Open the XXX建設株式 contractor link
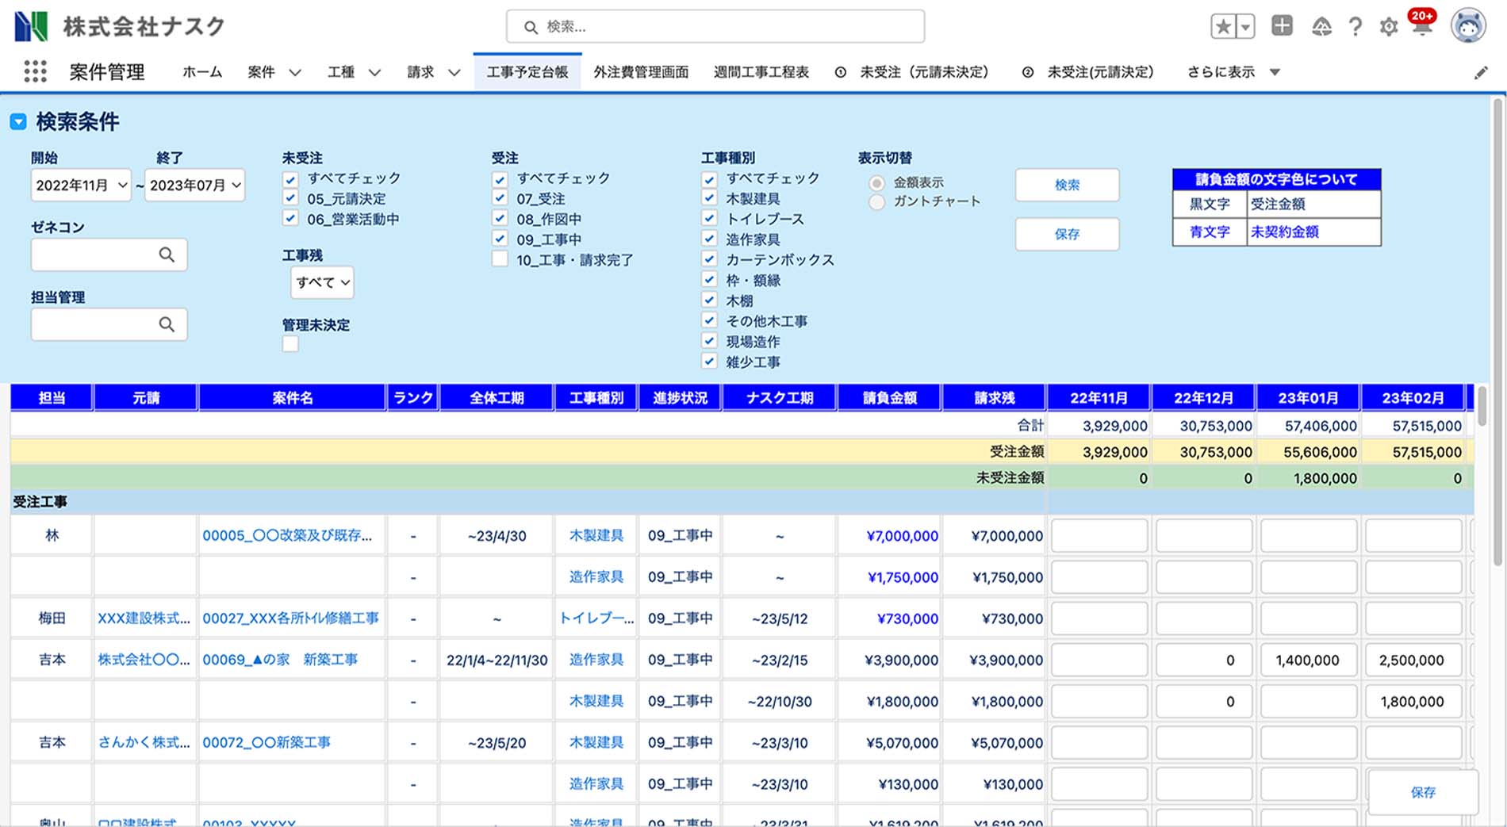The height and width of the screenshot is (827, 1507). tap(144, 618)
